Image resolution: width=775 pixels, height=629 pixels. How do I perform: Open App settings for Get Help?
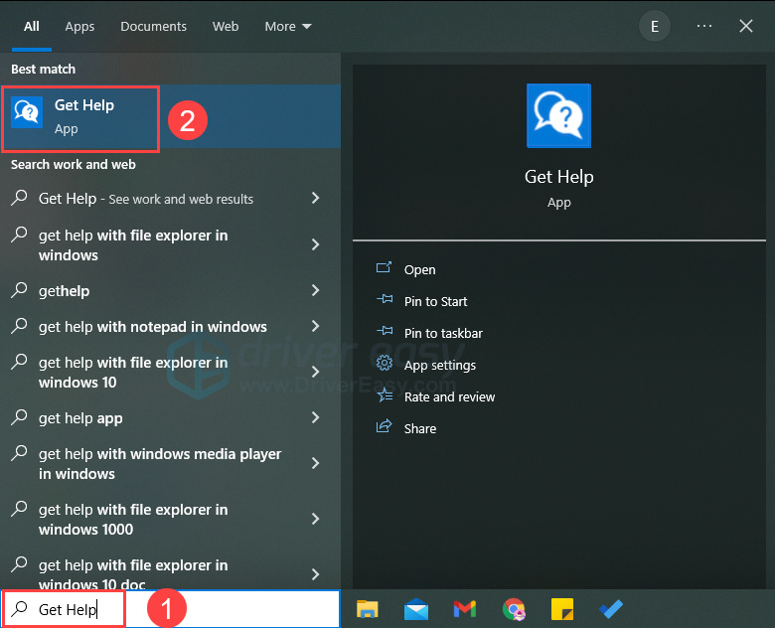439,365
